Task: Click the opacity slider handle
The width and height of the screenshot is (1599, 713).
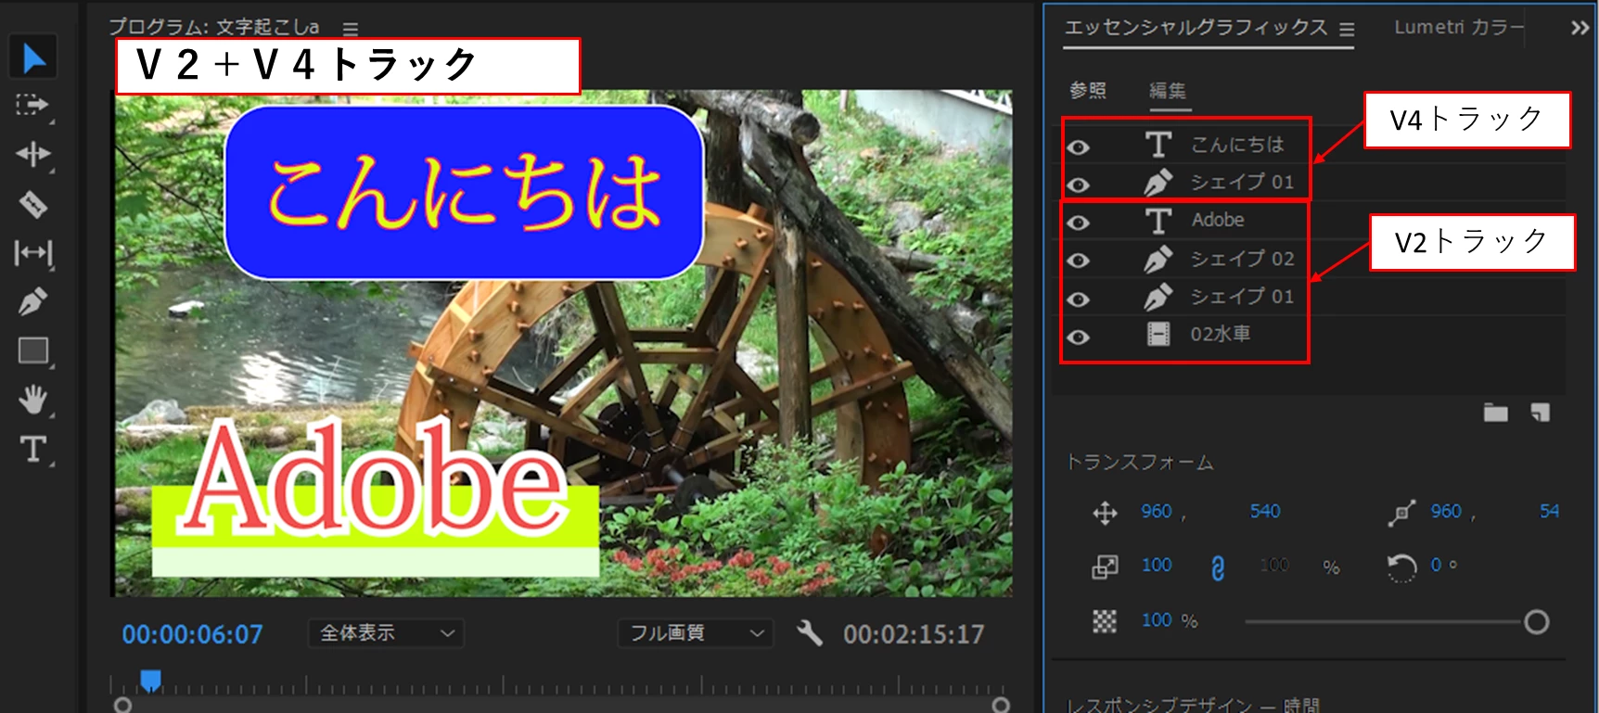Action: click(x=1537, y=622)
